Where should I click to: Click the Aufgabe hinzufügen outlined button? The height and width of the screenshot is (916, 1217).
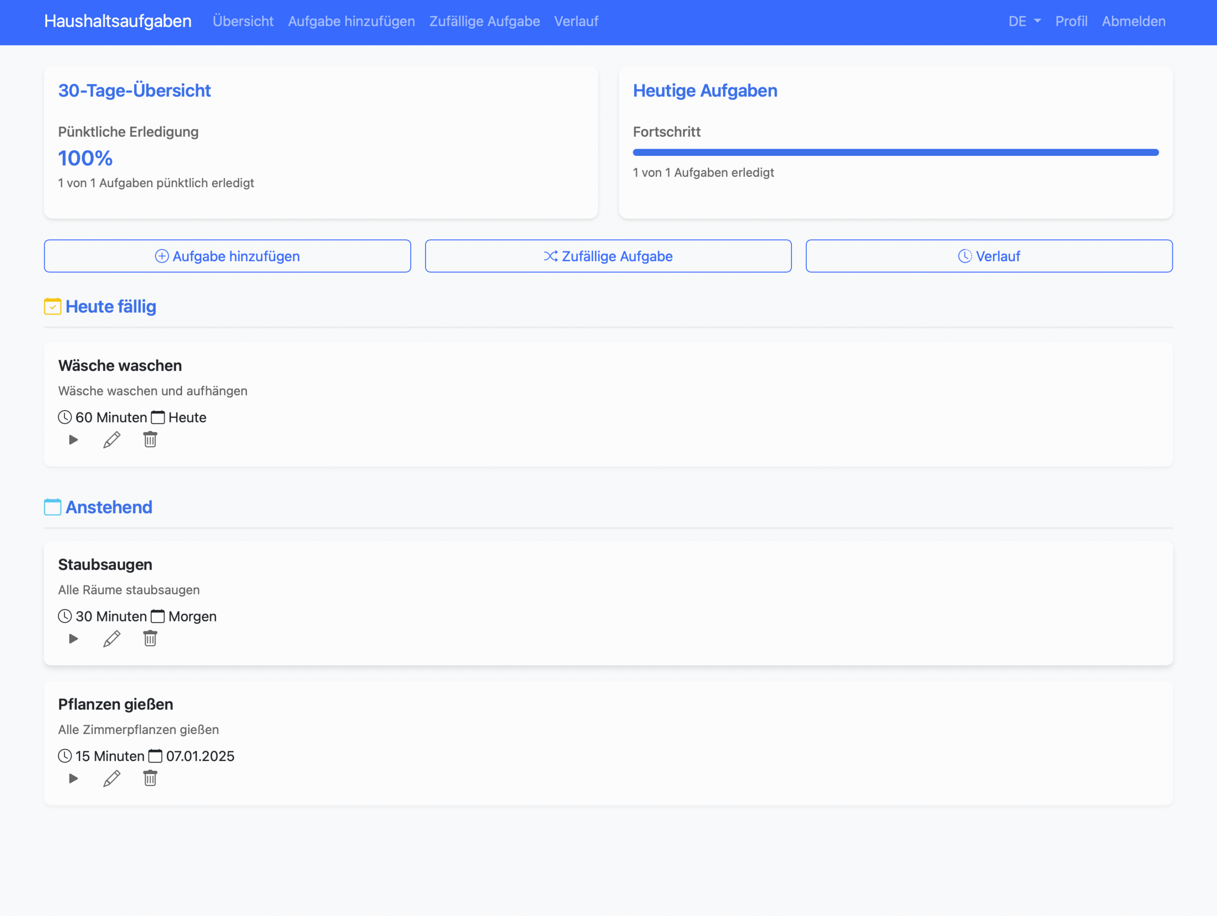pos(227,256)
